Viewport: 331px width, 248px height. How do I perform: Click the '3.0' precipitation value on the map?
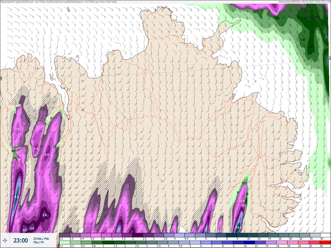click(44, 215)
